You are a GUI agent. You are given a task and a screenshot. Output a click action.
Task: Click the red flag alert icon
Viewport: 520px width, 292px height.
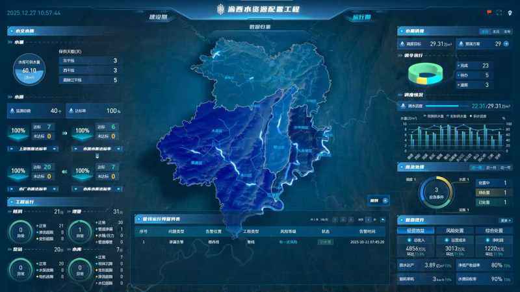click(x=489, y=12)
